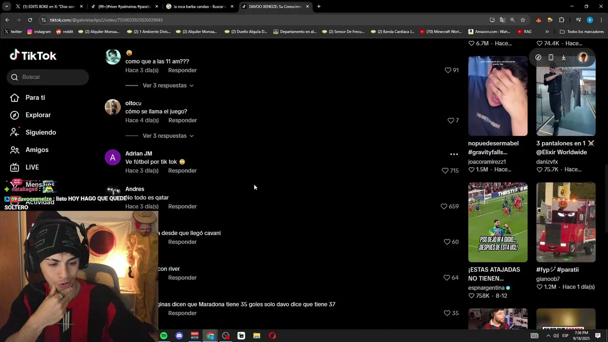Go to the Explorar page

tap(38, 115)
